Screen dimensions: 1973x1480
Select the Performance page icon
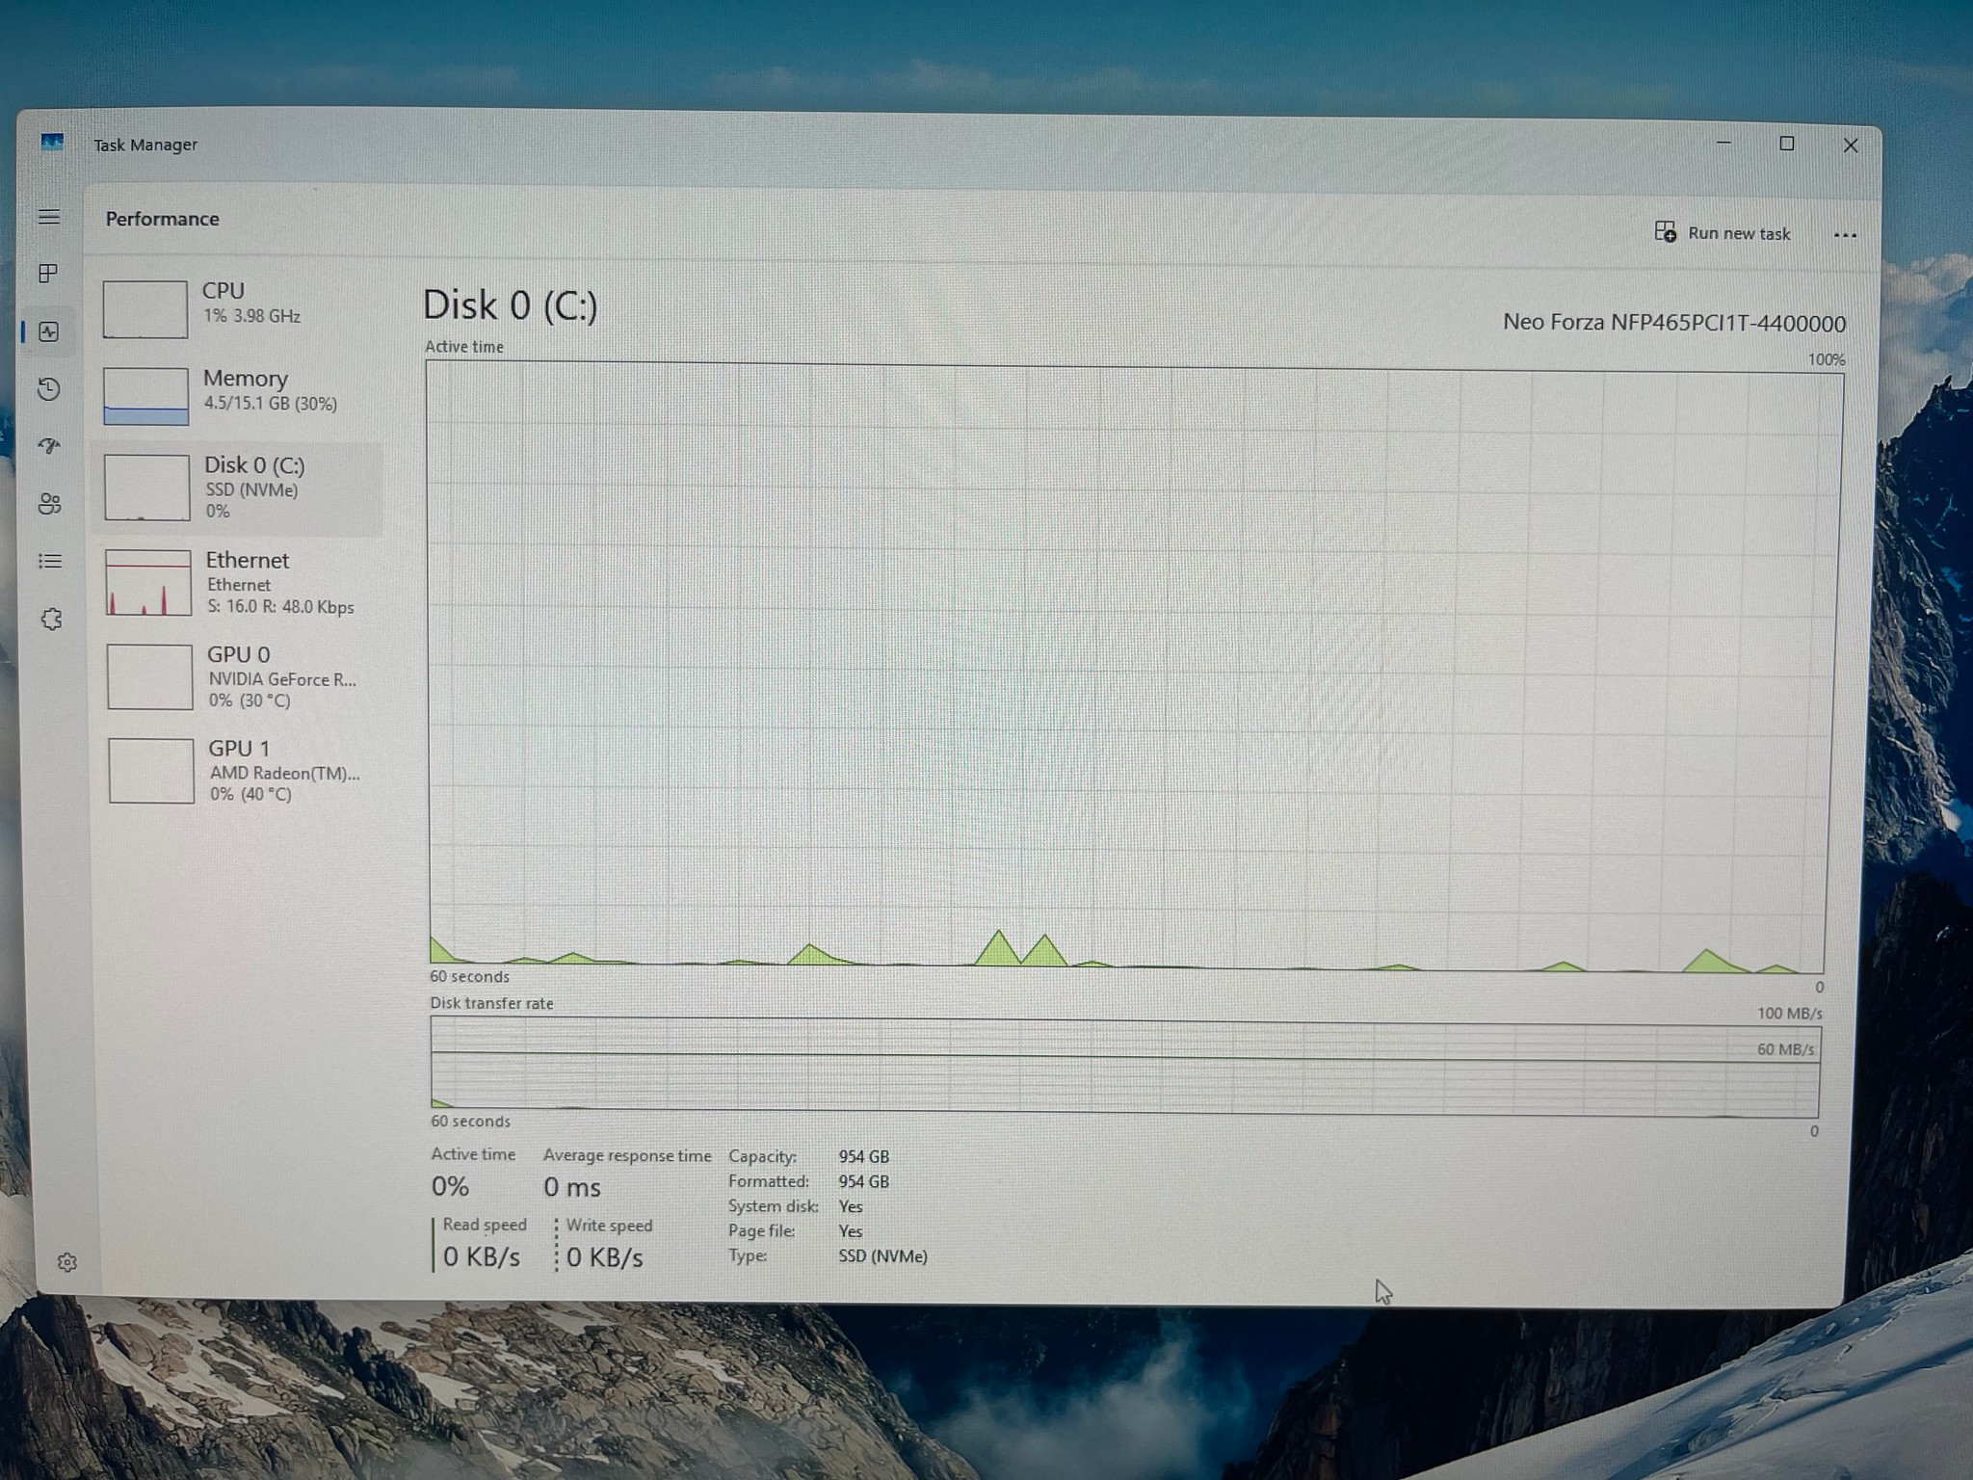tap(49, 332)
